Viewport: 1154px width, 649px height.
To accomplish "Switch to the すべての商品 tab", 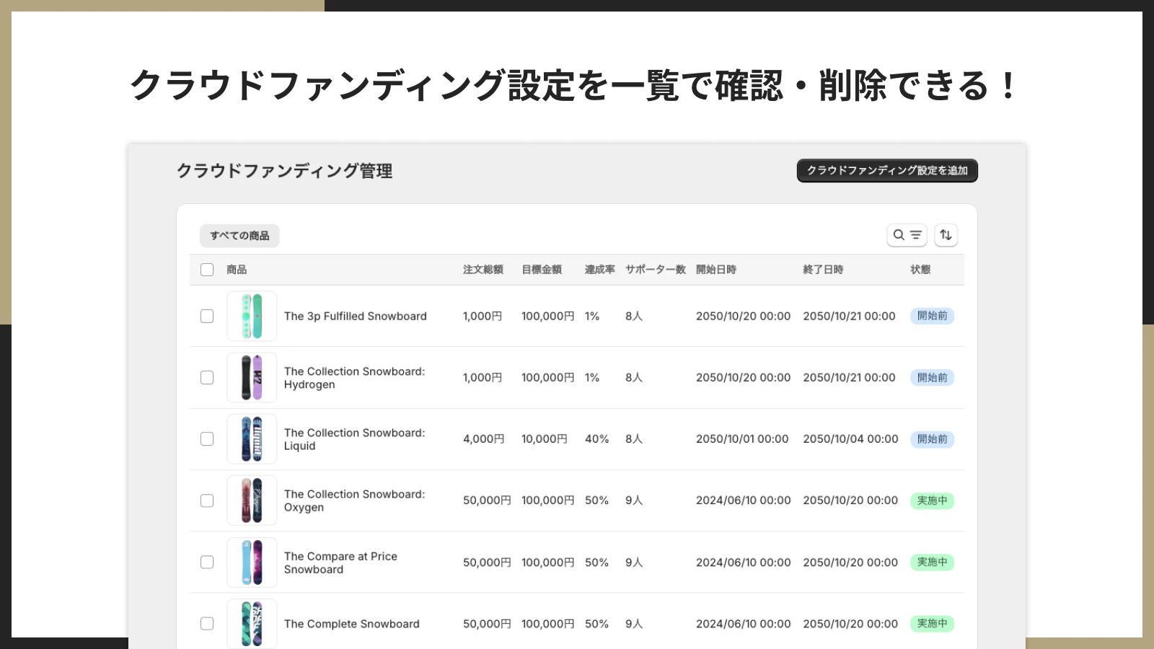I will point(239,235).
